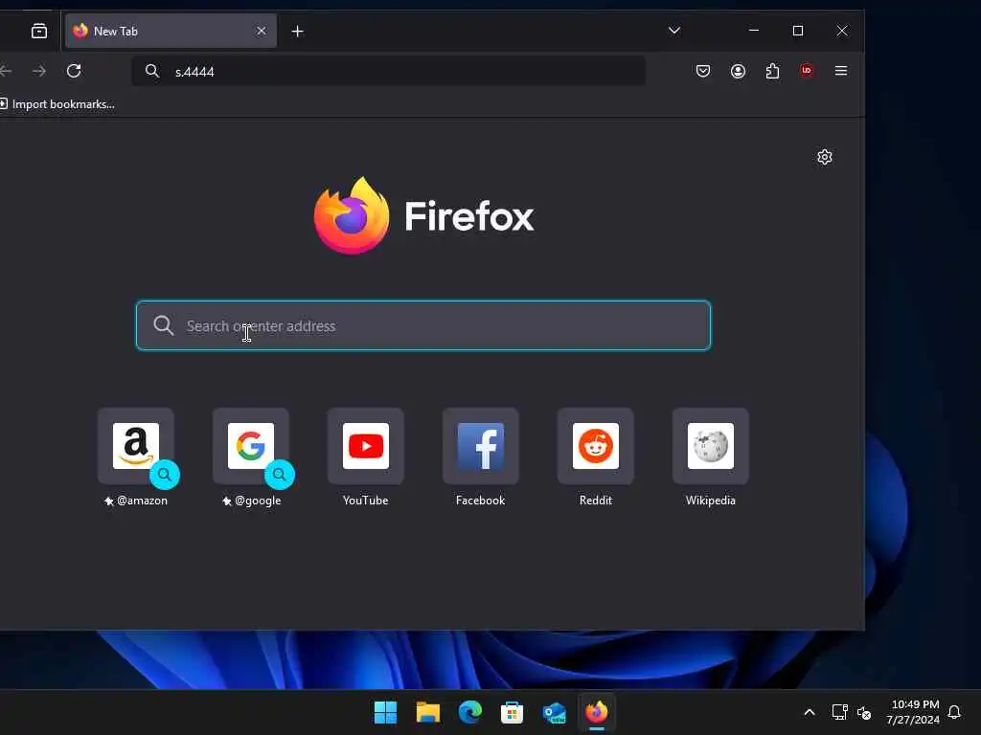Open the Extensions puzzle-piece panel

pyautogui.click(x=773, y=71)
